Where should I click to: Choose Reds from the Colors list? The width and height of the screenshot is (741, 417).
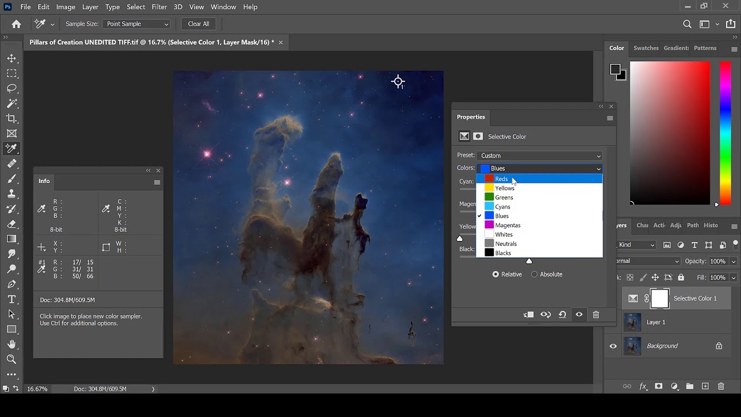[540, 179]
